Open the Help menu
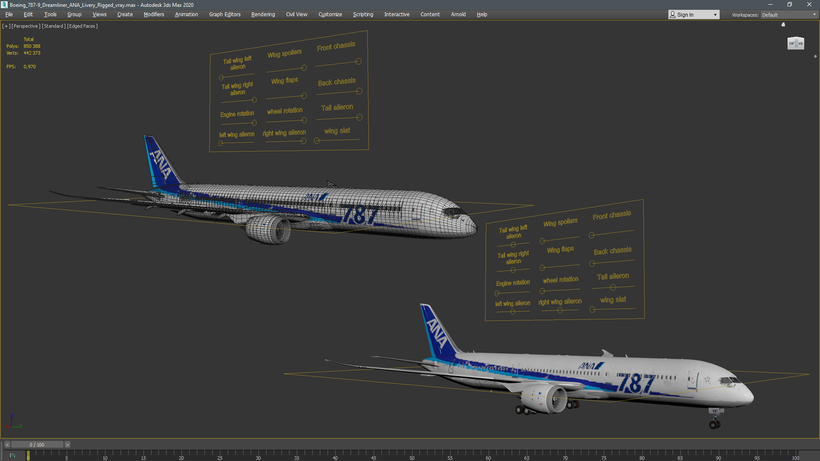The height and width of the screenshot is (461, 820). tap(482, 15)
